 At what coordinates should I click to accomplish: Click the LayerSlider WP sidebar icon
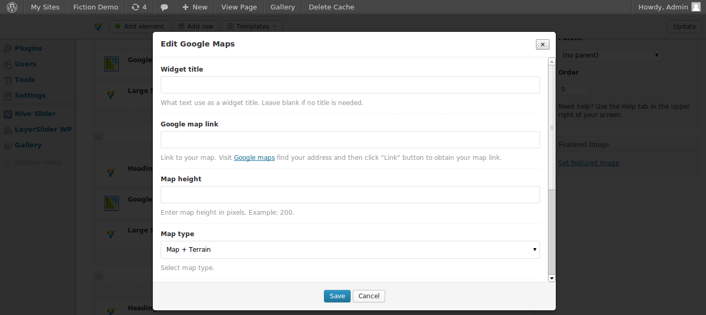[7, 130]
